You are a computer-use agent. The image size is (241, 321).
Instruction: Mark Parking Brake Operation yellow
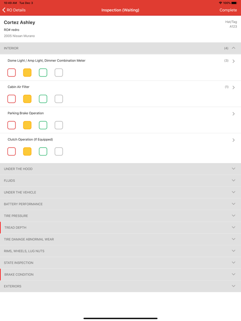coord(27,125)
